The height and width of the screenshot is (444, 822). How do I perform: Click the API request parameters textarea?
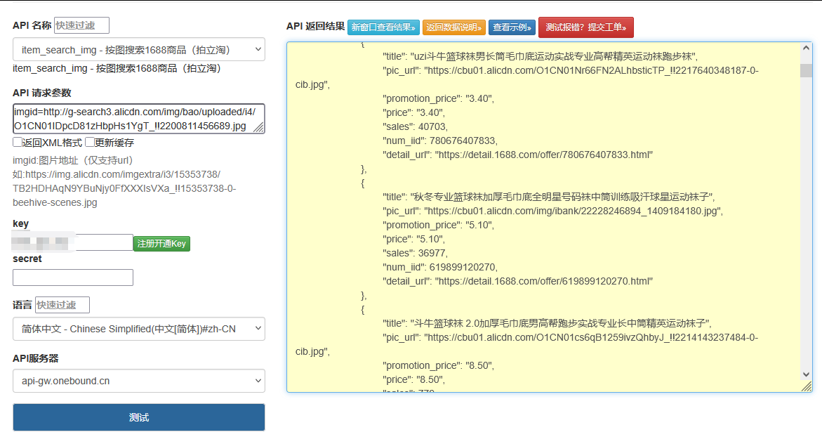139,119
